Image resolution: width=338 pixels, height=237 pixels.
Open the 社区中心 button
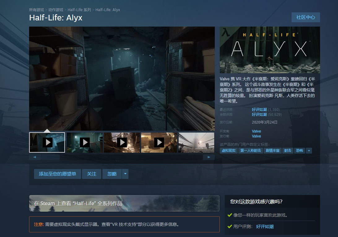(x=305, y=17)
